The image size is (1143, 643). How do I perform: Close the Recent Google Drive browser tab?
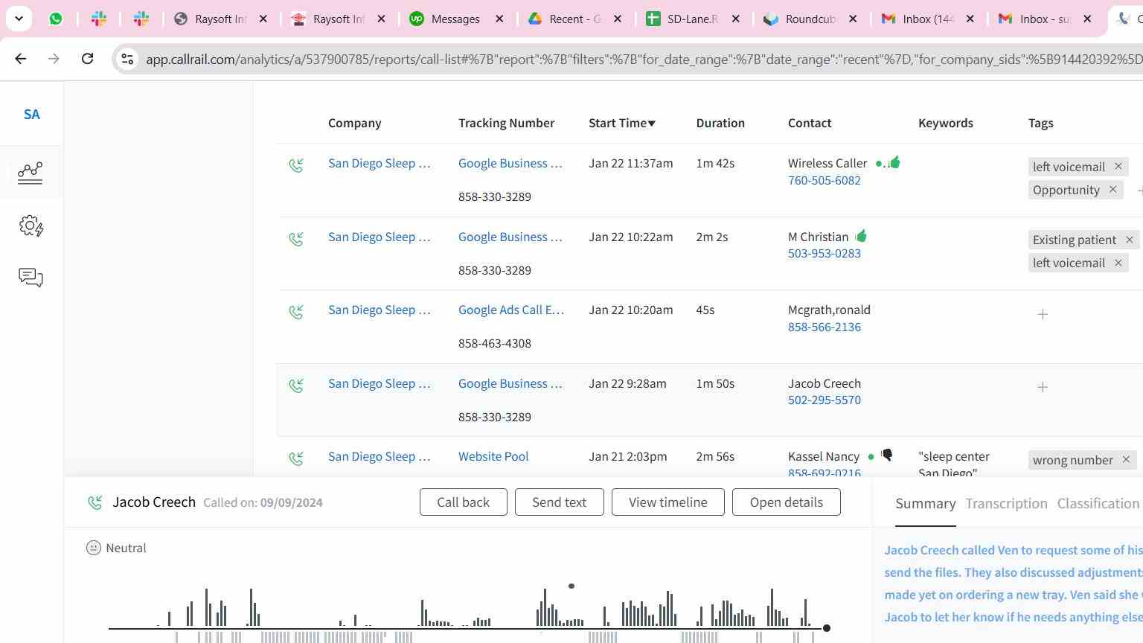[x=617, y=19]
